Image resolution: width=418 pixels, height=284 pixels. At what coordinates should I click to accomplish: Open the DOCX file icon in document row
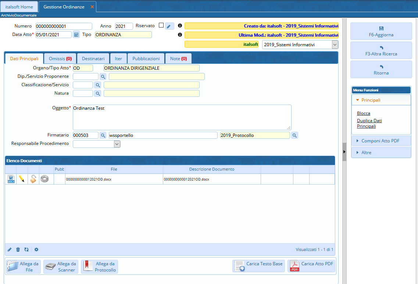coord(11,179)
